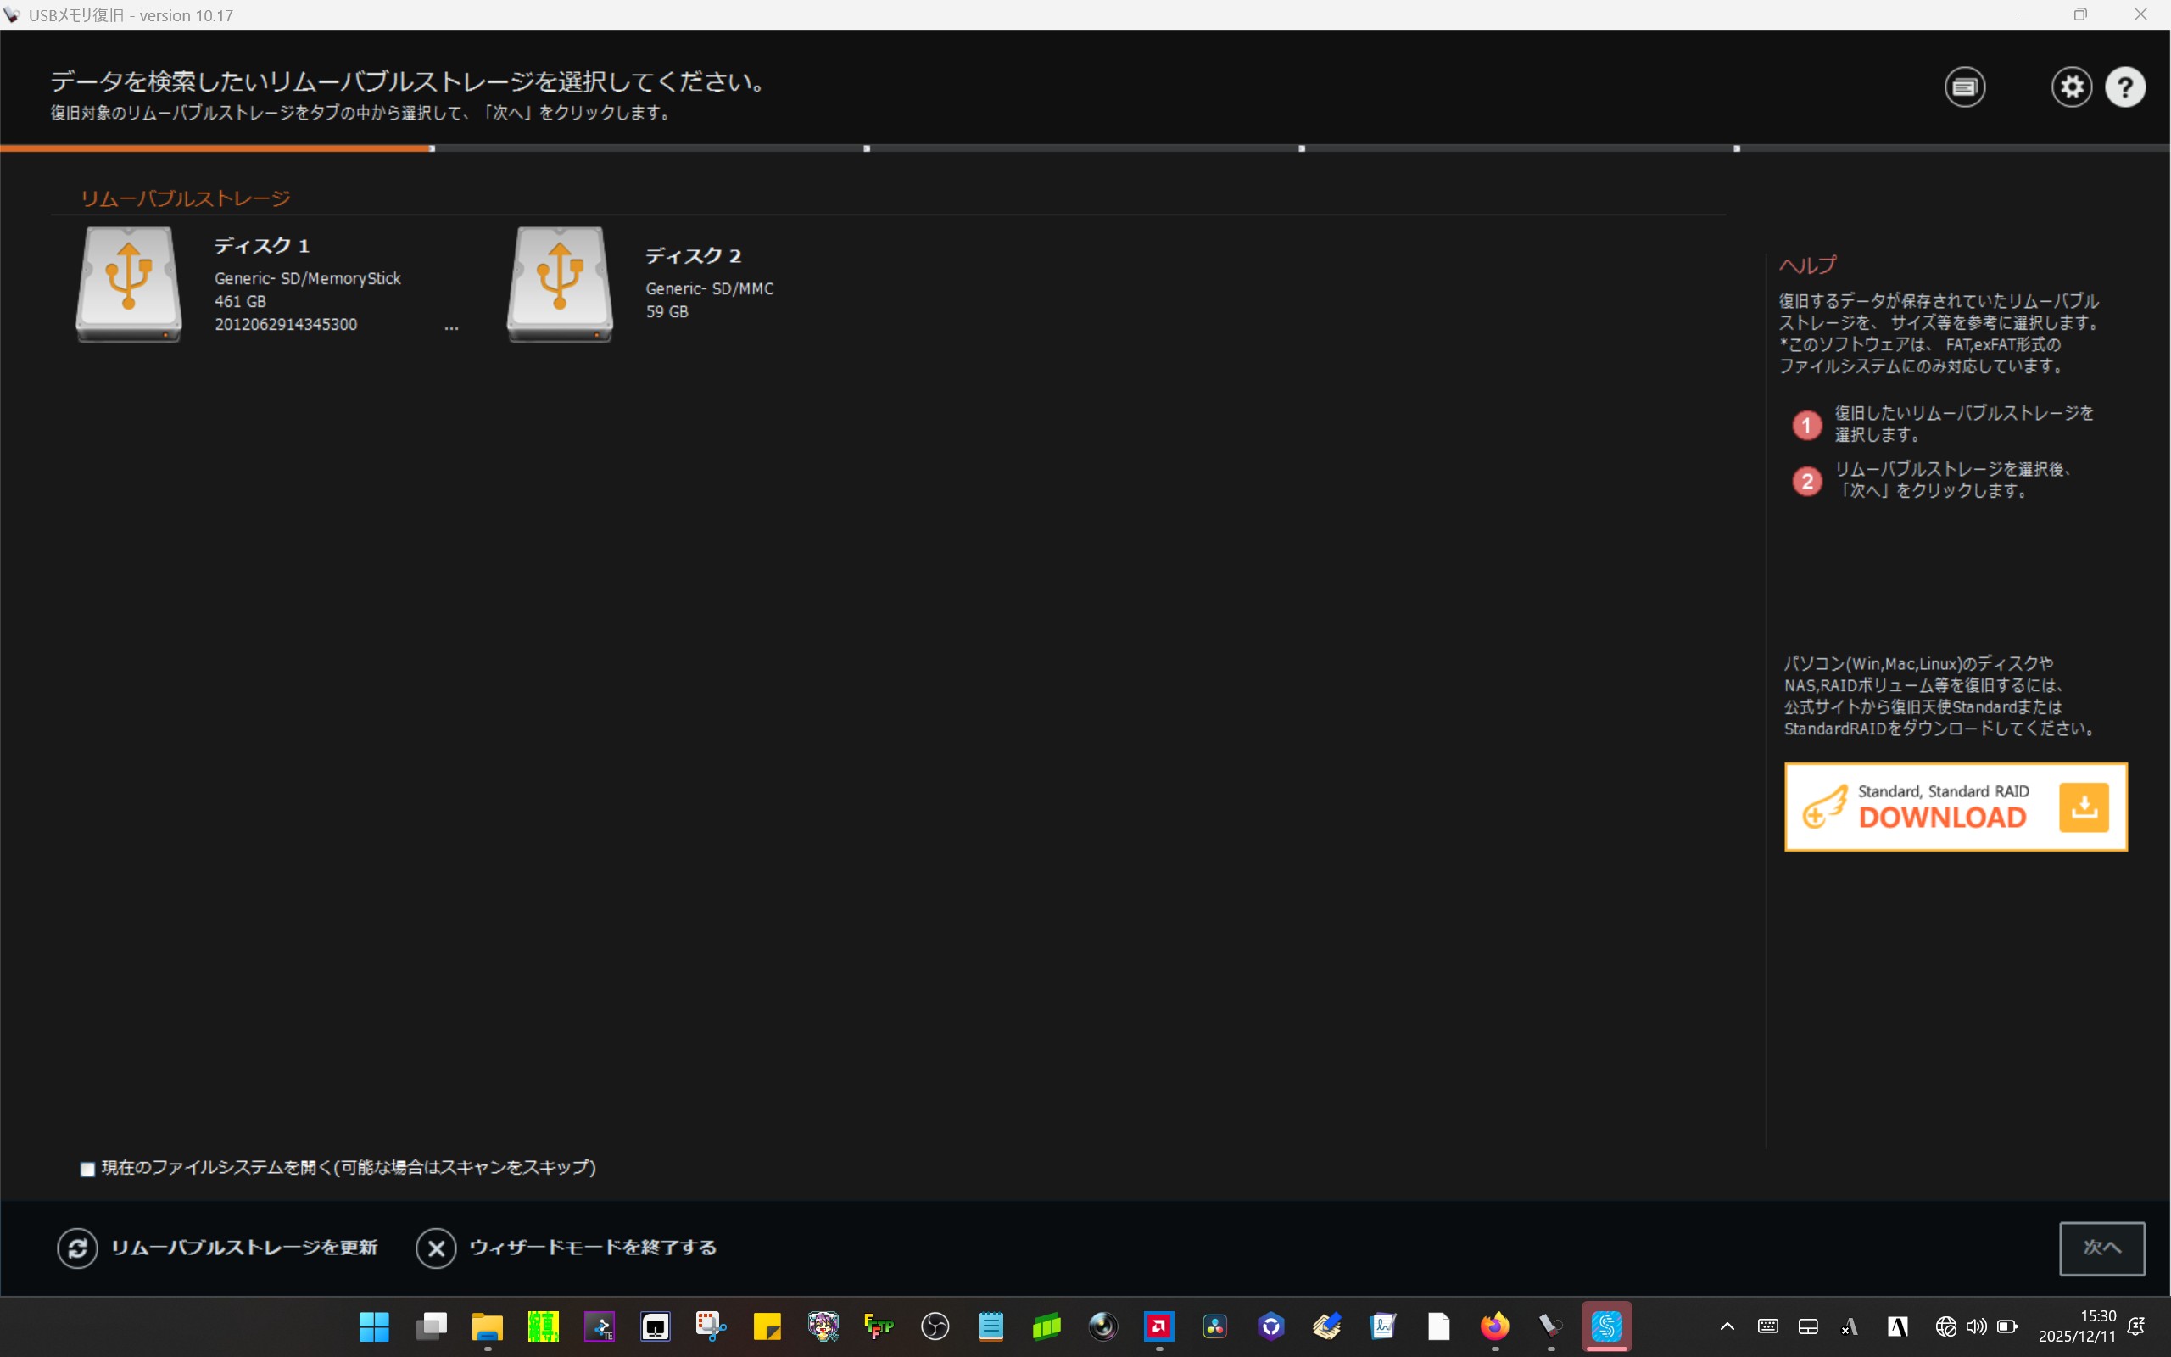Image resolution: width=2171 pixels, height=1357 pixels.
Task: Select the Disk 1 USB drive icon
Action: 128,282
